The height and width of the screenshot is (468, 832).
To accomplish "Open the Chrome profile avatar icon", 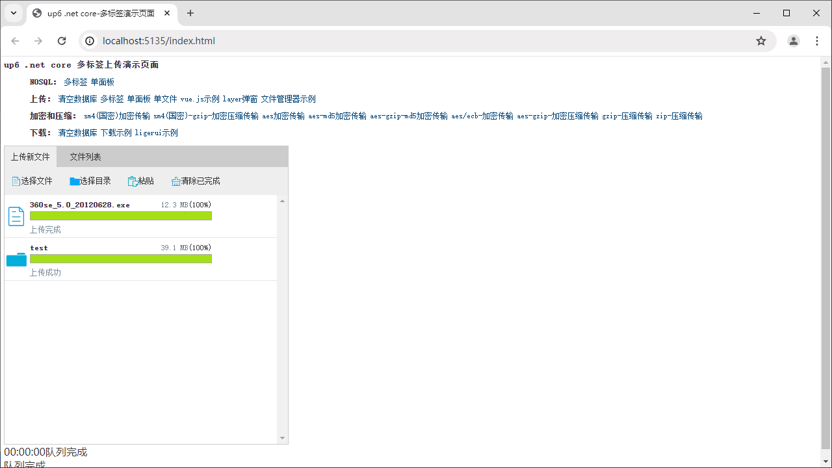I will [x=794, y=41].
